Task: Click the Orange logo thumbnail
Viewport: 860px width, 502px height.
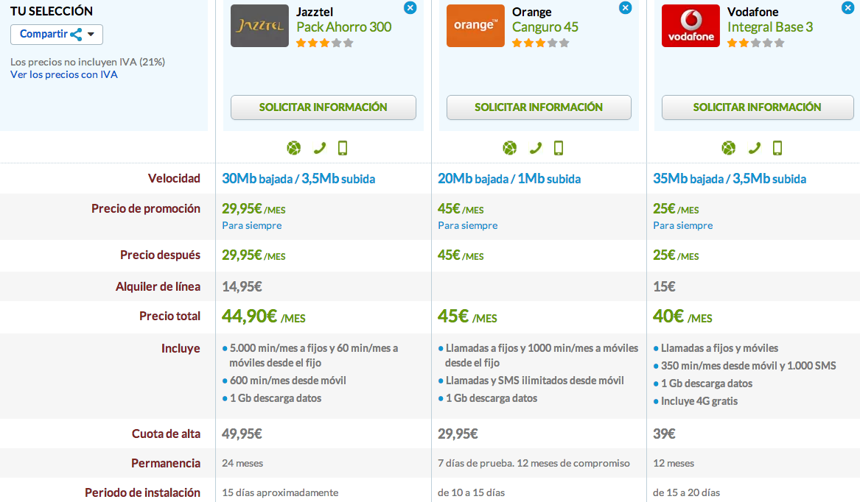Action: (x=475, y=26)
